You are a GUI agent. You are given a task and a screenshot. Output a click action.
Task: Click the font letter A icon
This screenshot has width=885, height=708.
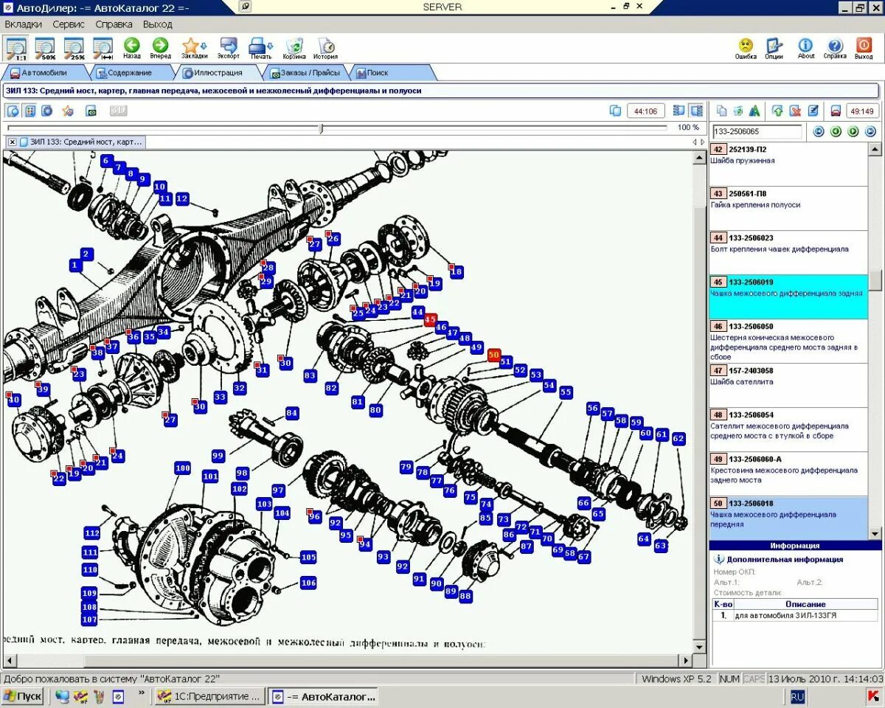pyautogui.click(x=754, y=111)
